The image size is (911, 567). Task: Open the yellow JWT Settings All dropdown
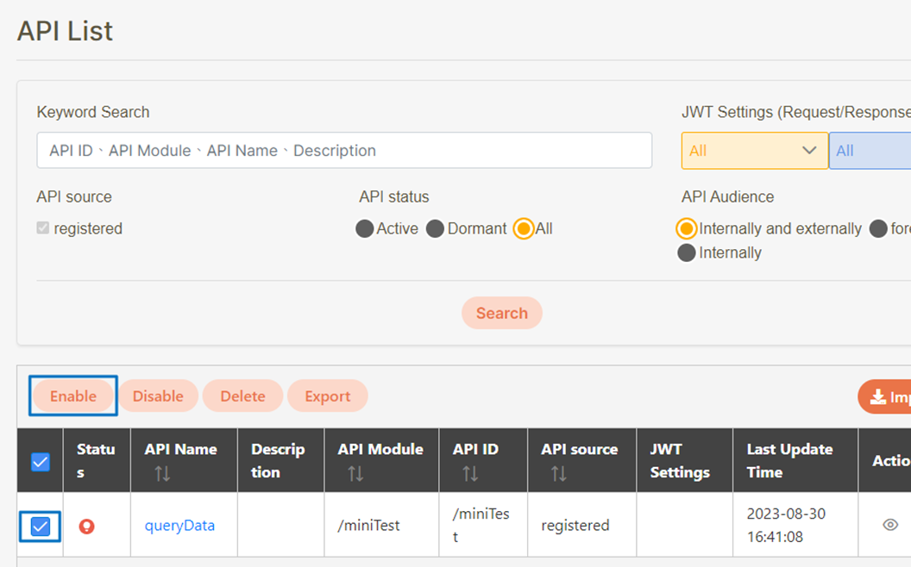pyautogui.click(x=754, y=151)
